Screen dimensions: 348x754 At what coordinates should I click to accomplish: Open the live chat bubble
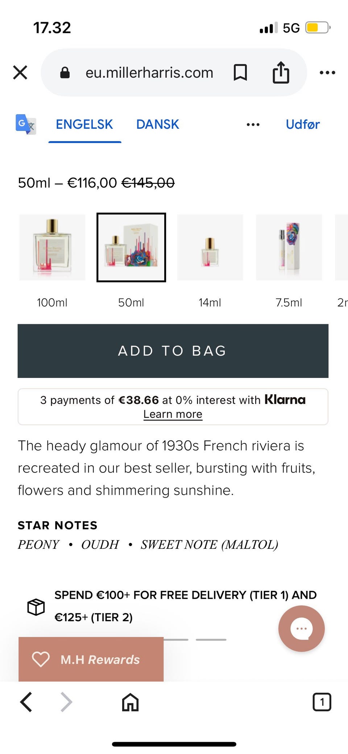click(301, 629)
